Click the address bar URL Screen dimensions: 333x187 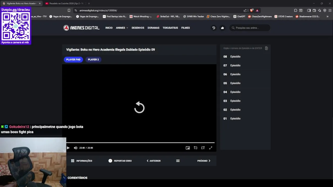[x=98, y=10]
